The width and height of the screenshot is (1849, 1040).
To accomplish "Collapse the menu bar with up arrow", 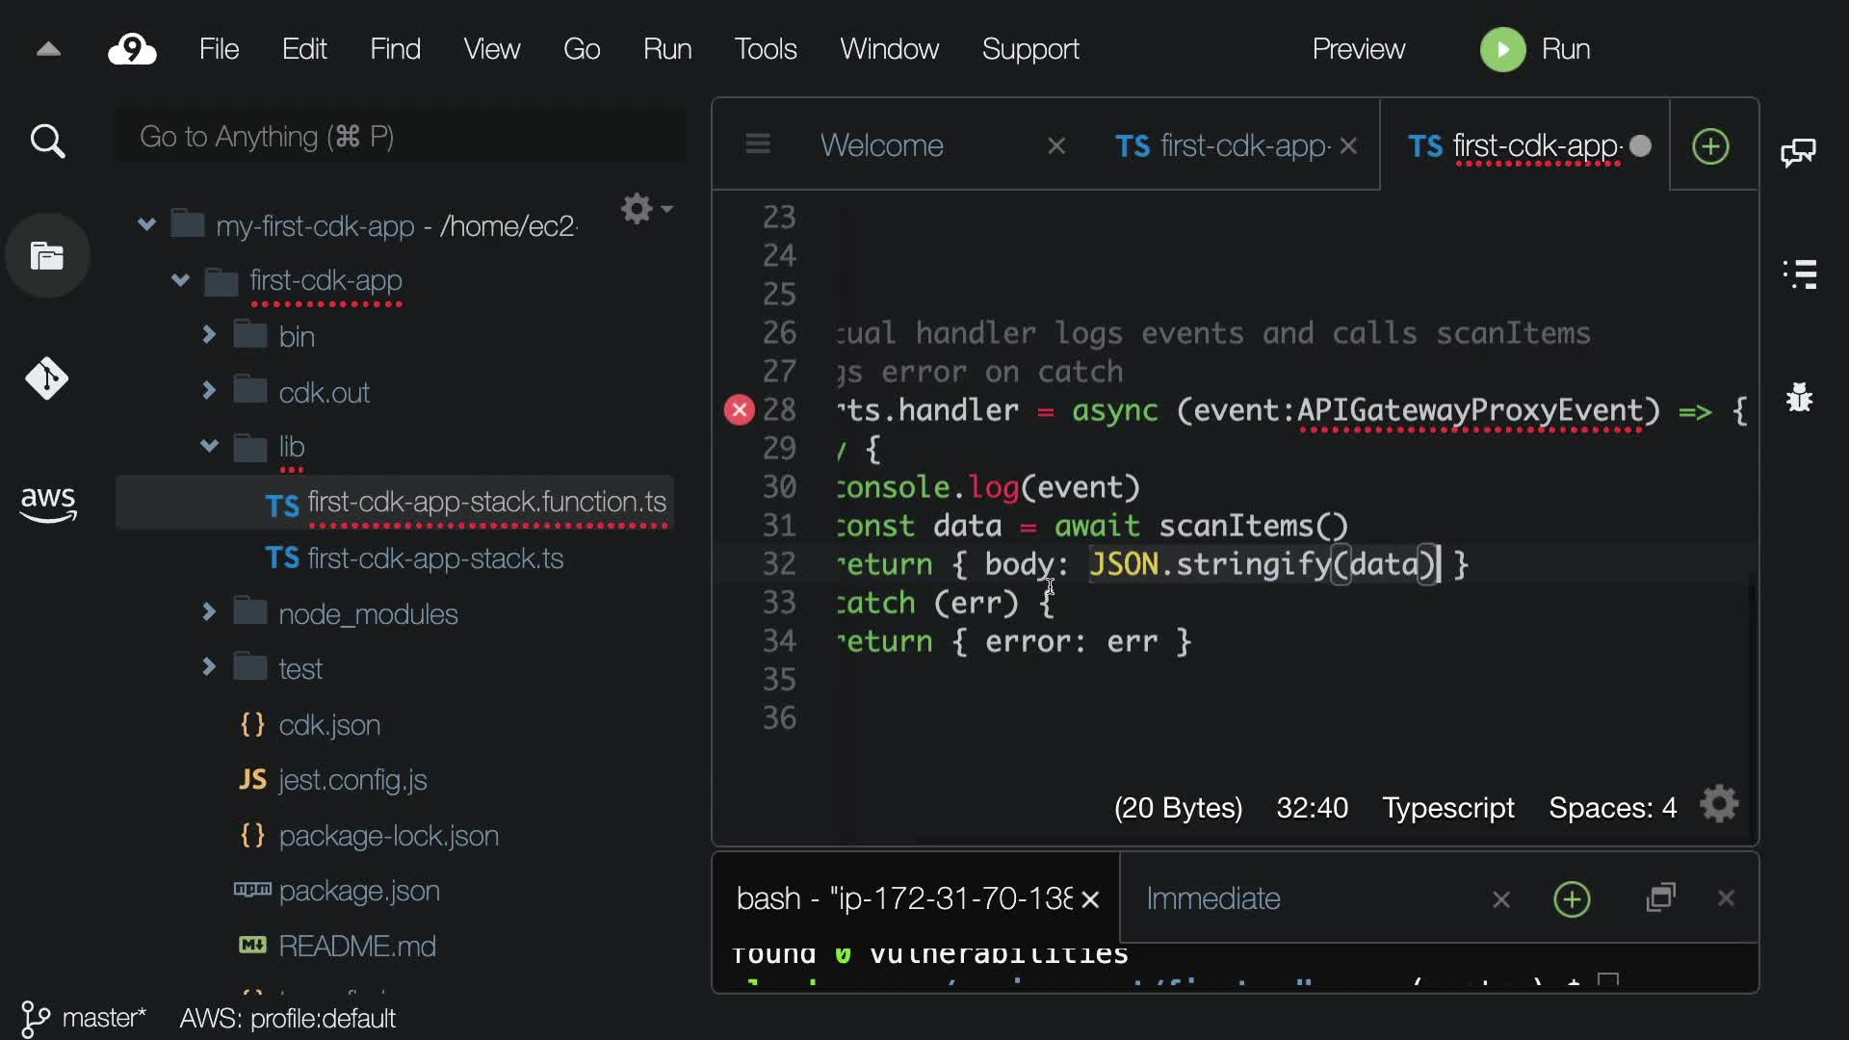I will pos(48,49).
